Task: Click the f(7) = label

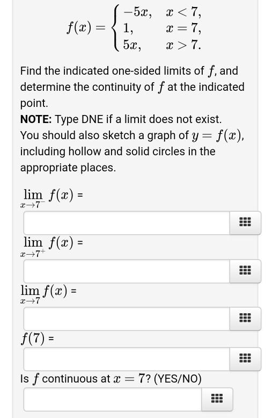Action: (37, 338)
